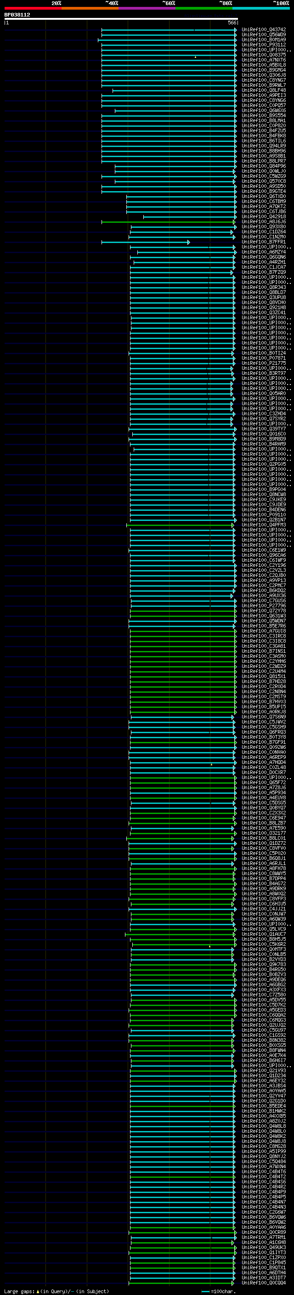The height and width of the screenshot is (1295, 294).
Task: Click label UniRef100_P09110
Action: click(x=264, y=515)
